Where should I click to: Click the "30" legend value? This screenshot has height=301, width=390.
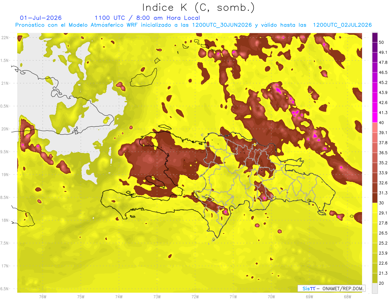point(382,203)
